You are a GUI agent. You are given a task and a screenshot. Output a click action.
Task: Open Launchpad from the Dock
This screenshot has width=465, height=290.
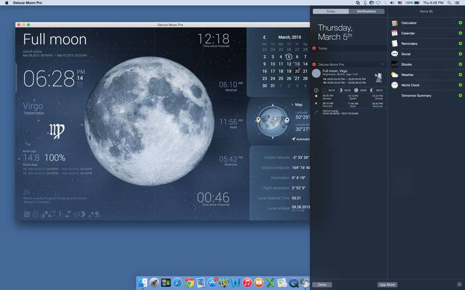coord(154,282)
